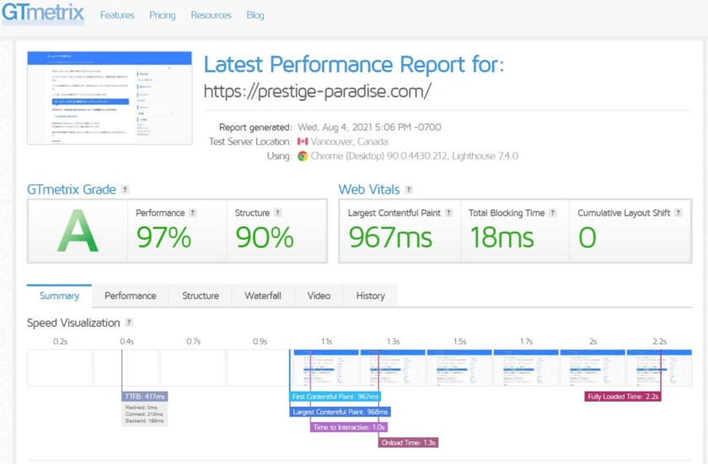Open help icon for Total Blocking Time
Viewport: 708px width, 464px height.
coord(553,213)
